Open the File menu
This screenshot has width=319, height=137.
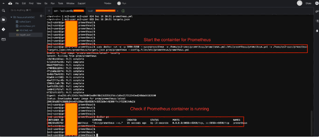point(17,4)
